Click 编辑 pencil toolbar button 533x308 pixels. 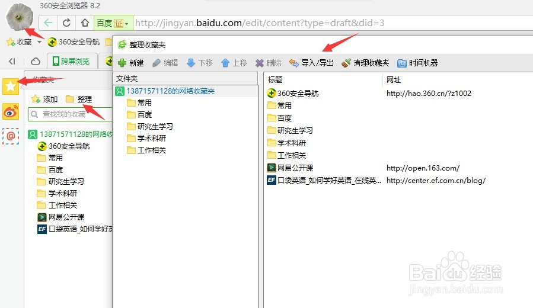coord(165,63)
